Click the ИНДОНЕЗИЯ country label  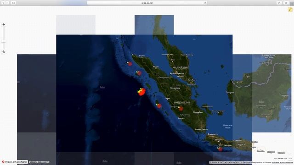point(182,103)
